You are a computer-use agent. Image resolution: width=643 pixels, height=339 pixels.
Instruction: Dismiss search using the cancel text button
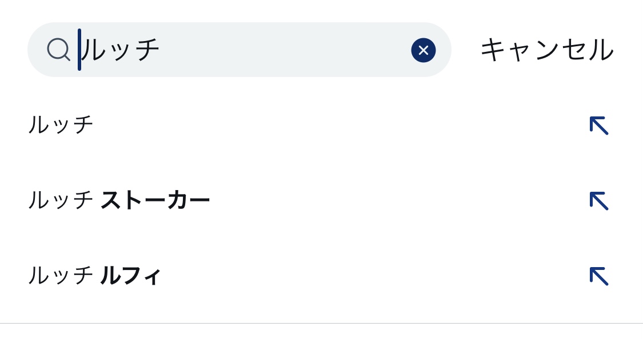[546, 50]
